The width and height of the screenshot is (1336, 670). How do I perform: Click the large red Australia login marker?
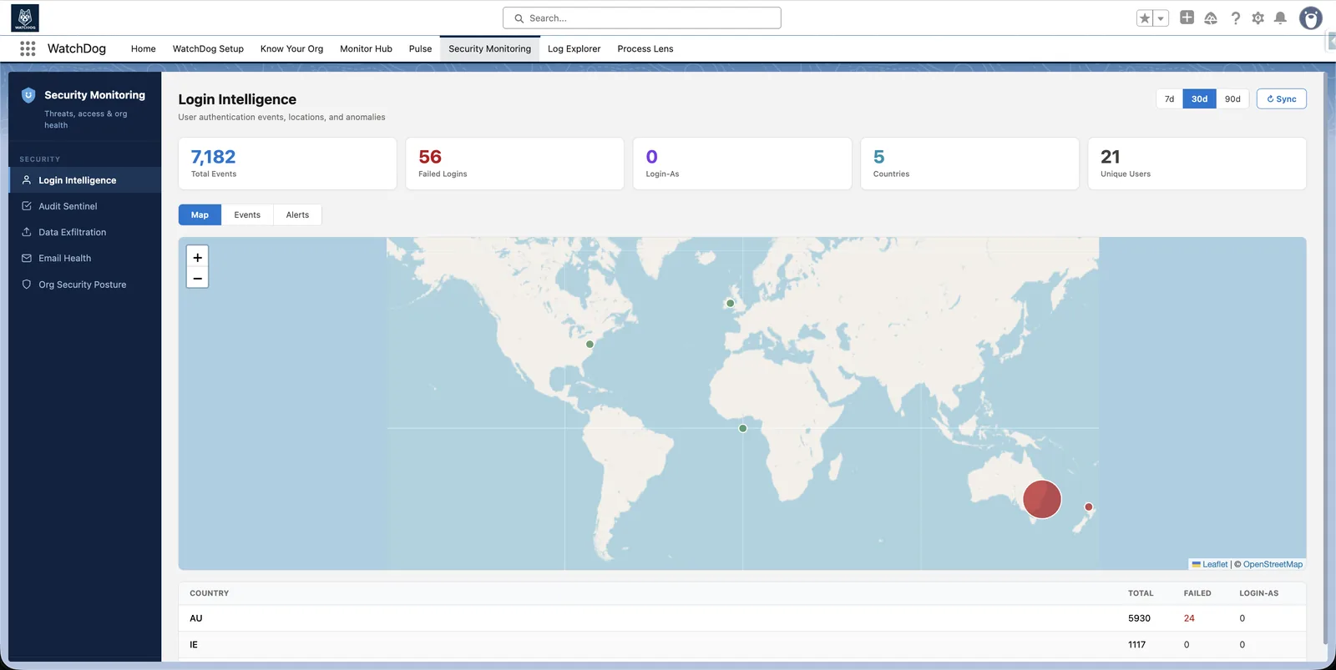pyautogui.click(x=1042, y=500)
